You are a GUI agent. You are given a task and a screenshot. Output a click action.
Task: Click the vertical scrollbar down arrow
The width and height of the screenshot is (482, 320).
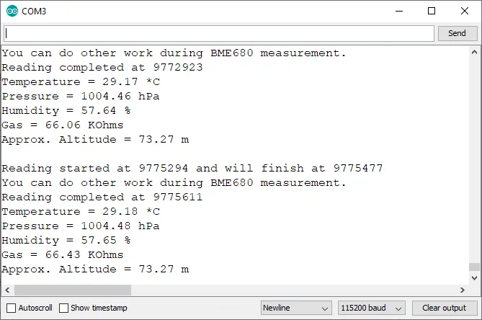coord(474,278)
